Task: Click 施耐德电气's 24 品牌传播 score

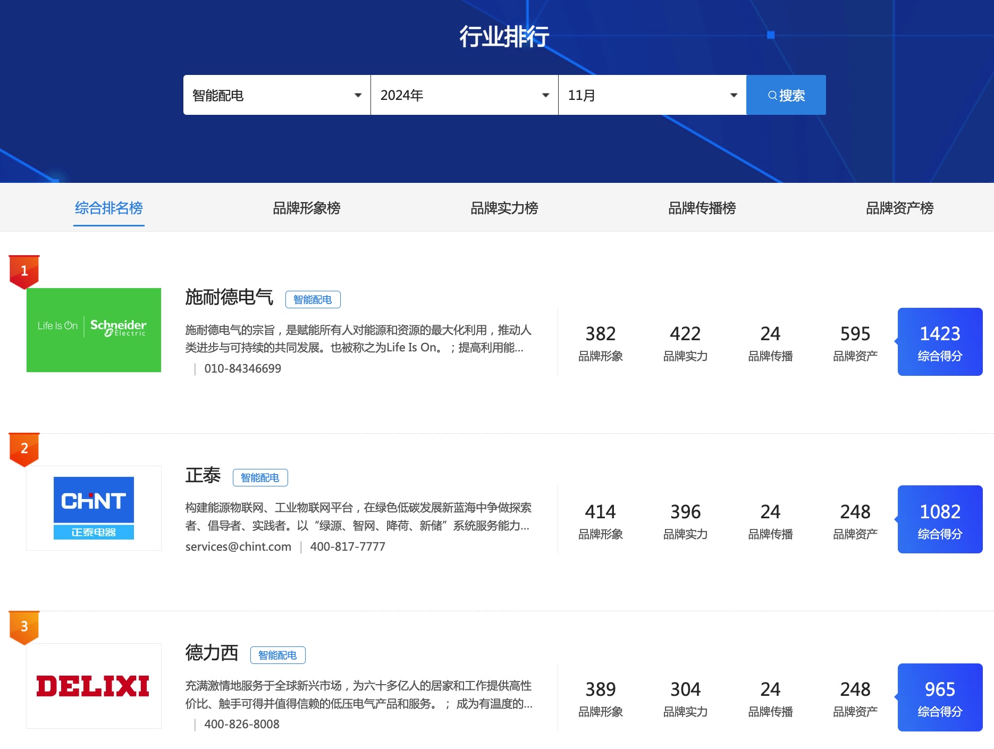Action: click(x=770, y=343)
